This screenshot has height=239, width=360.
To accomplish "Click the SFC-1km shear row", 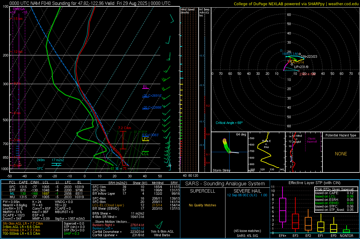I will [x=136, y=187].
